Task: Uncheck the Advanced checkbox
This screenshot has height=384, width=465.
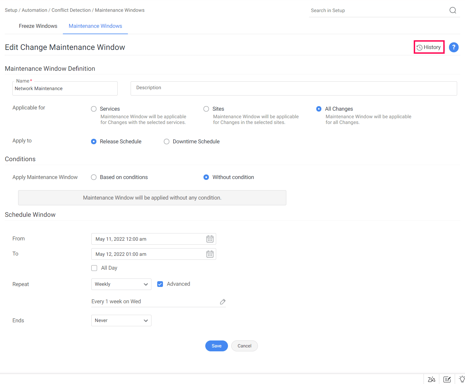Action: (x=160, y=284)
